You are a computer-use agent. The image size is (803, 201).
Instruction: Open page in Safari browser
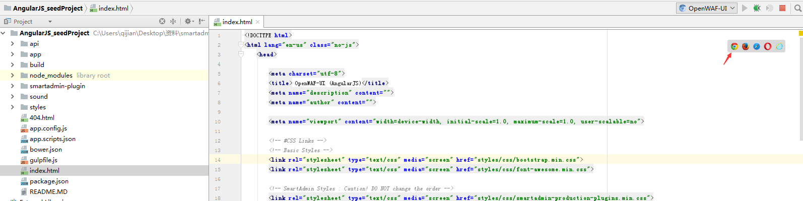757,46
